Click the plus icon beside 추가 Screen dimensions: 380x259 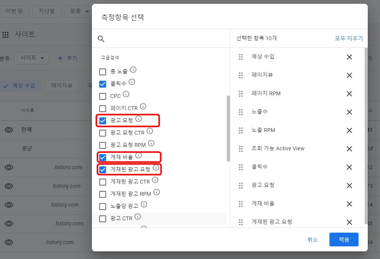click(x=59, y=57)
